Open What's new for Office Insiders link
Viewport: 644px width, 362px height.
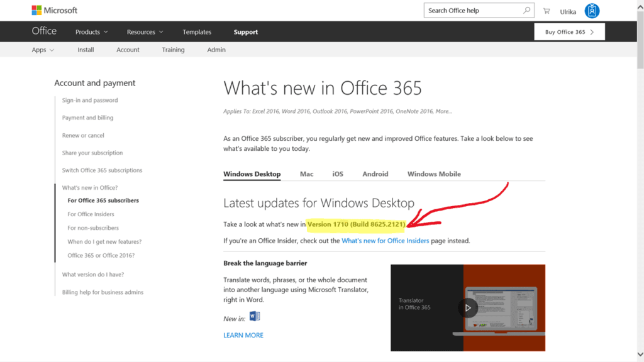click(385, 241)
